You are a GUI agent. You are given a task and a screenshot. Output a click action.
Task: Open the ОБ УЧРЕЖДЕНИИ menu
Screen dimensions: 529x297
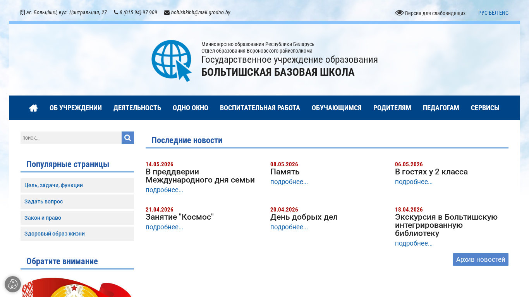click(x=76, y=108)
